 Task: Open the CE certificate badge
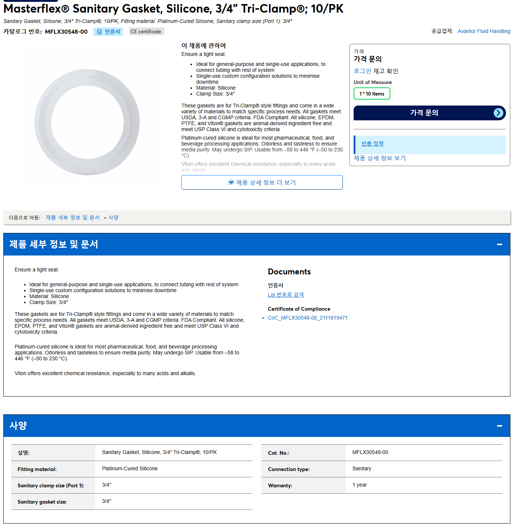[146, 31]
